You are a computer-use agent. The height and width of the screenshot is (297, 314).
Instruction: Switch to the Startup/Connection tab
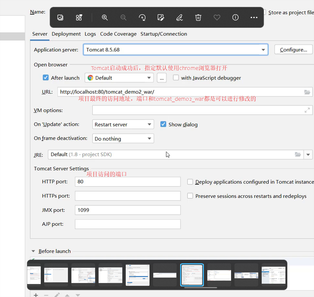tap(163, 34)
